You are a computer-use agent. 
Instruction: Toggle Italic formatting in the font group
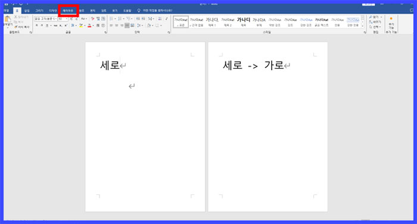42,26
